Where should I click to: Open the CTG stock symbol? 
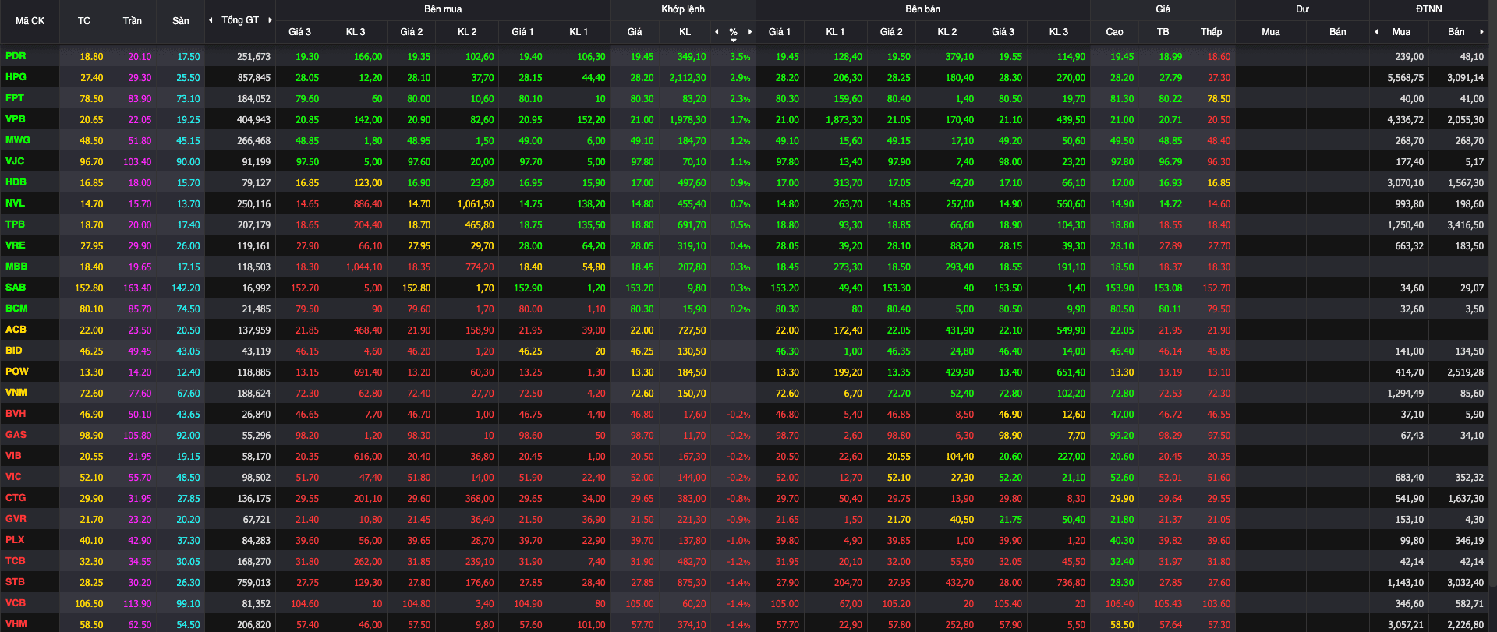click(16, 498)
